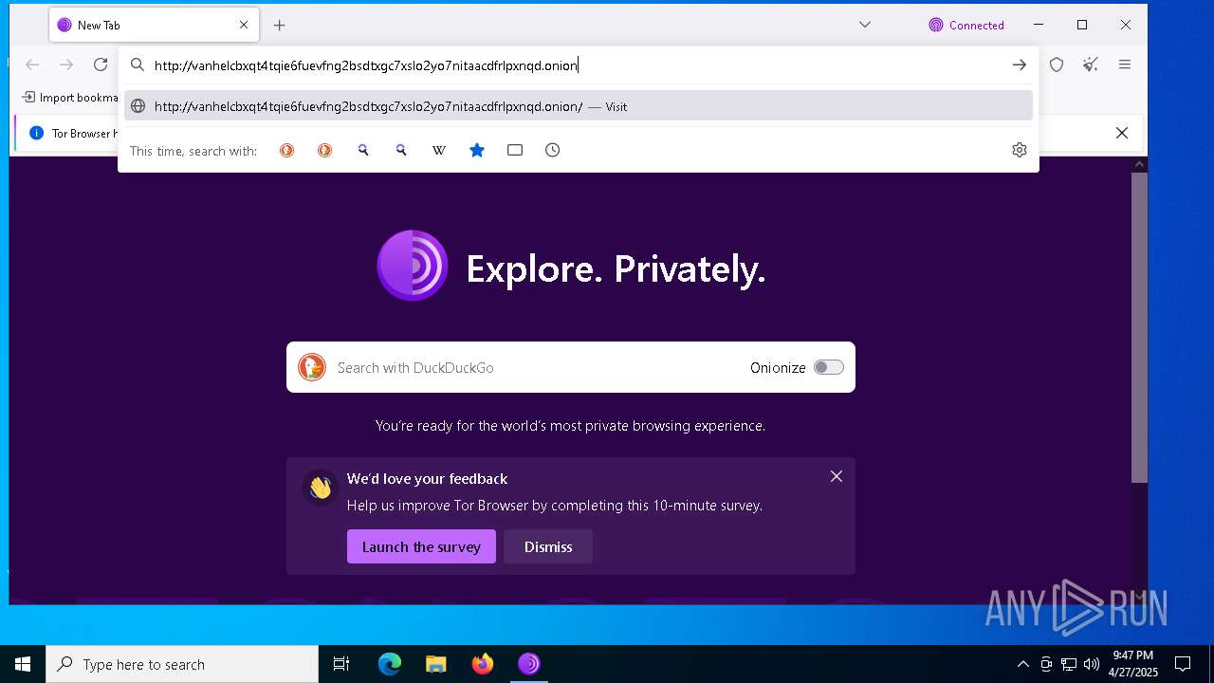Open File Explorer from taskbar
Image resolution: width=1214 pixels, height=683 pixels.
(436, 664)
